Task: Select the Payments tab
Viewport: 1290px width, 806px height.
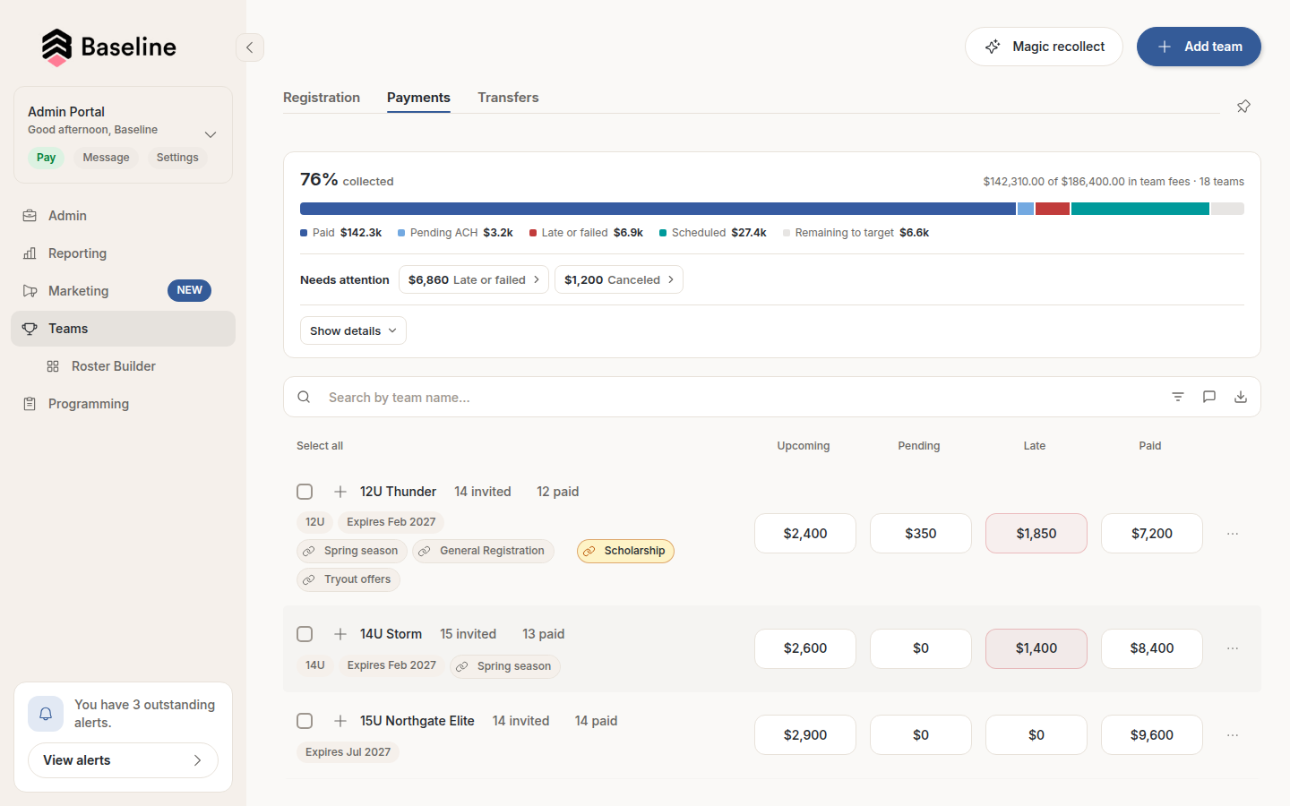Action: click(418, 98)
